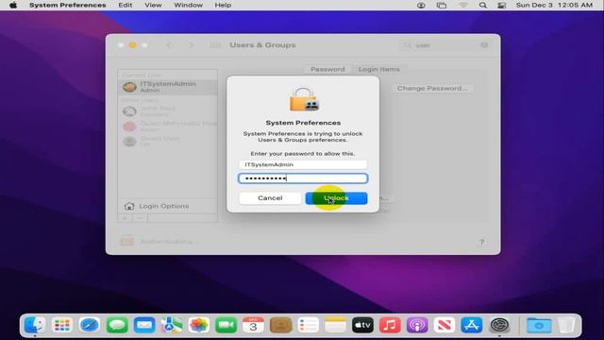Show date and time Sun Dec 3
The image size is (604, 340).
[554, 5]
